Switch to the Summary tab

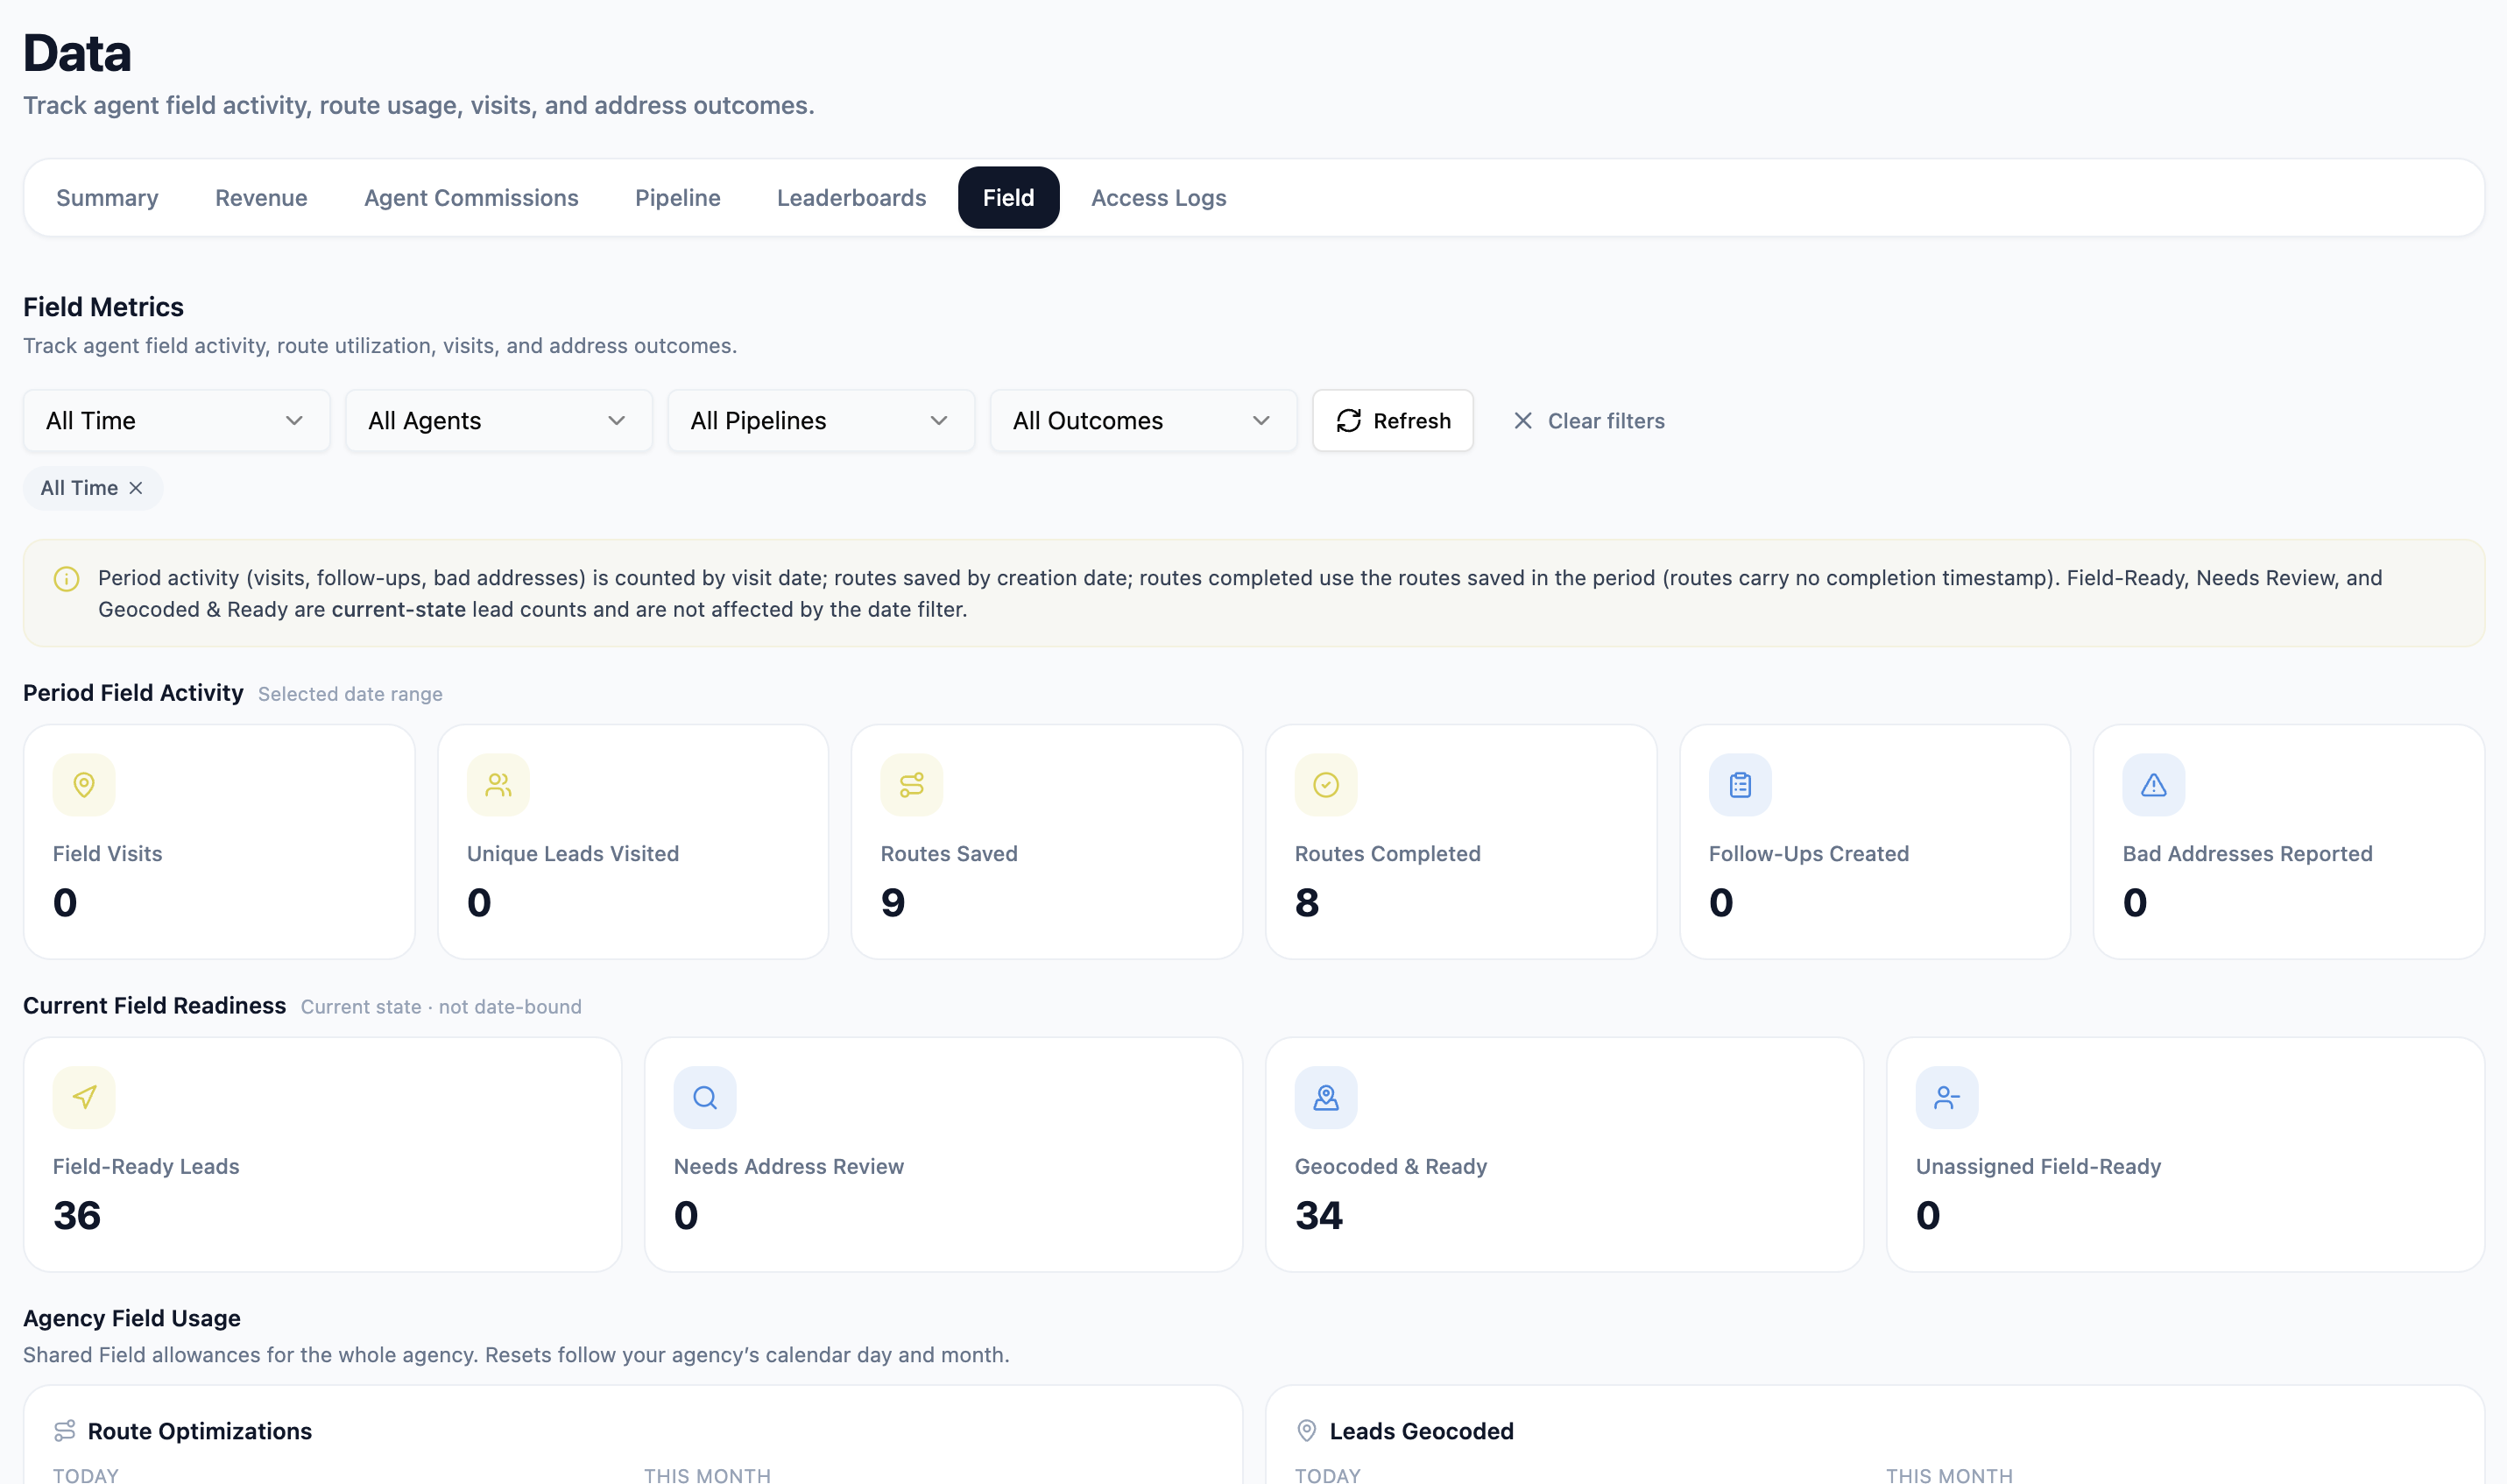(x=107, y=198)
